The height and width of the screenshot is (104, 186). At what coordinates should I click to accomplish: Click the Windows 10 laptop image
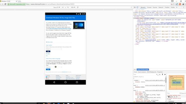[79, 25]
